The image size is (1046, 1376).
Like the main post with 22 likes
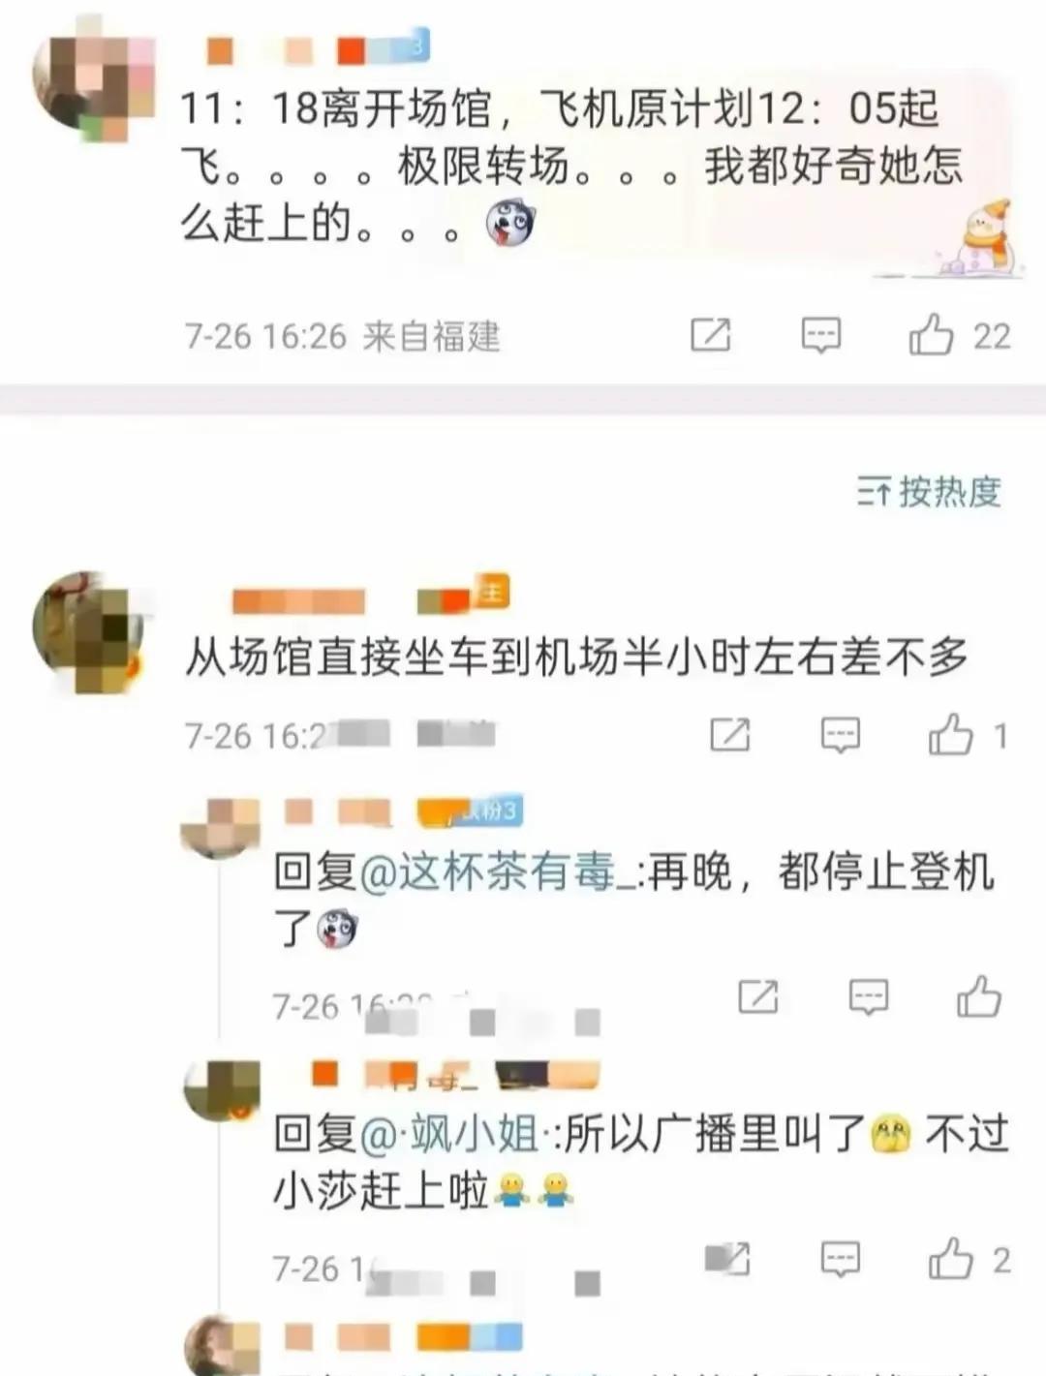pyautogui.click(x=959, y=335)
